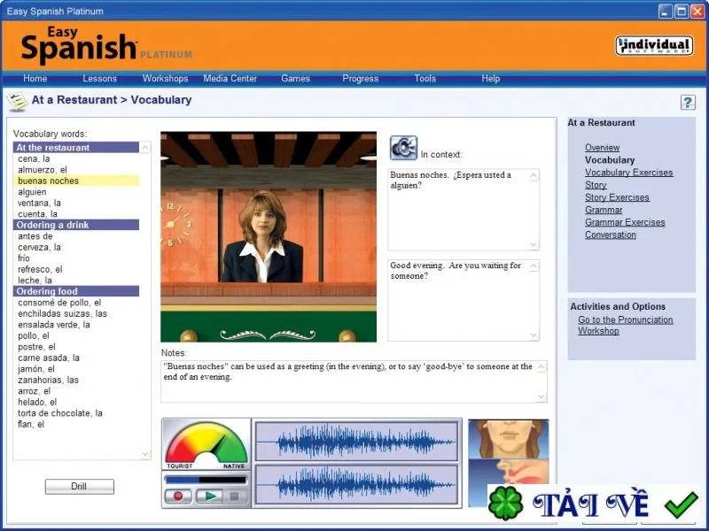Open the Vocabulary Exercises link
This screenshot has width=709, height=531.
(628, 173)
